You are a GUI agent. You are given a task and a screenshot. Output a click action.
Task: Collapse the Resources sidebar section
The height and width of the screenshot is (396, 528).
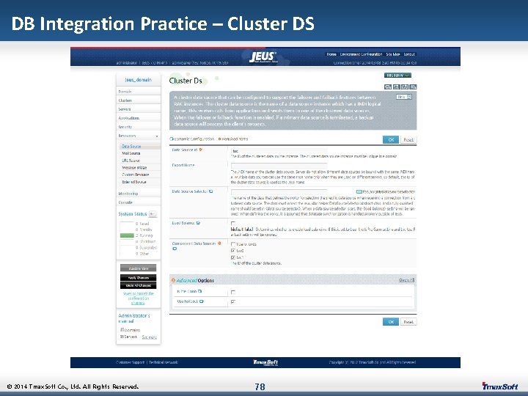tap(157, 136)
